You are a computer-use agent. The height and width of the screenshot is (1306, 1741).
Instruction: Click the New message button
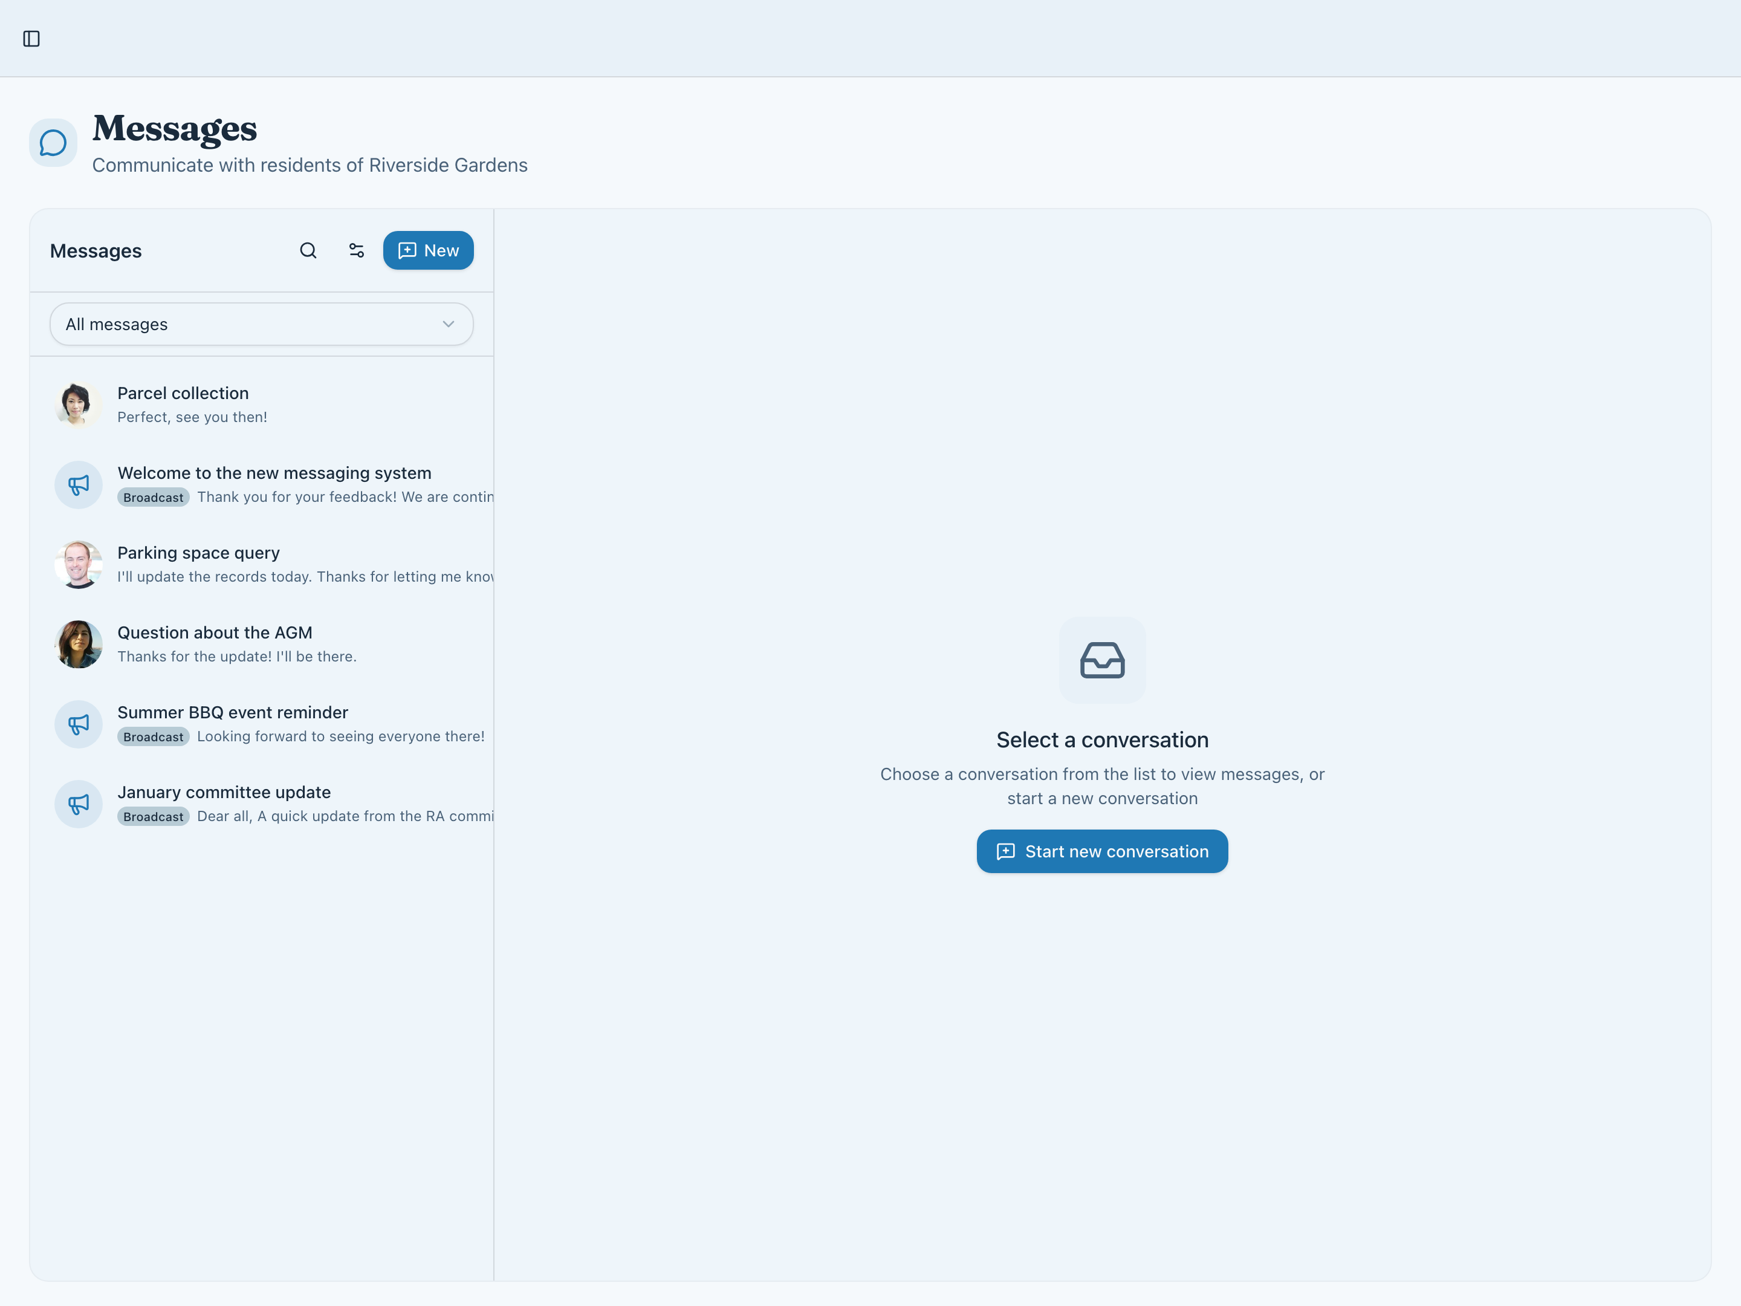tap(428, 250)
